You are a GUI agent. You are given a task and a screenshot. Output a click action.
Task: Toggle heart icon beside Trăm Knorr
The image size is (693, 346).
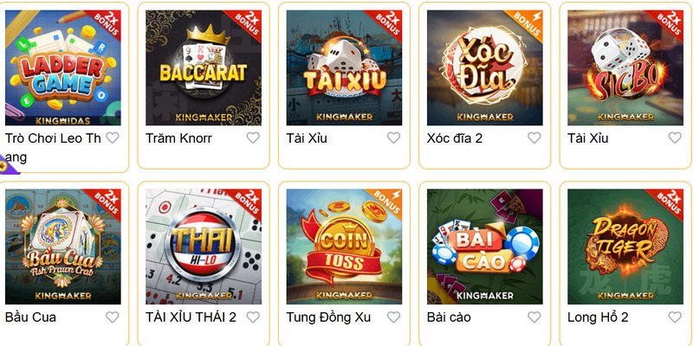point(253,138)
